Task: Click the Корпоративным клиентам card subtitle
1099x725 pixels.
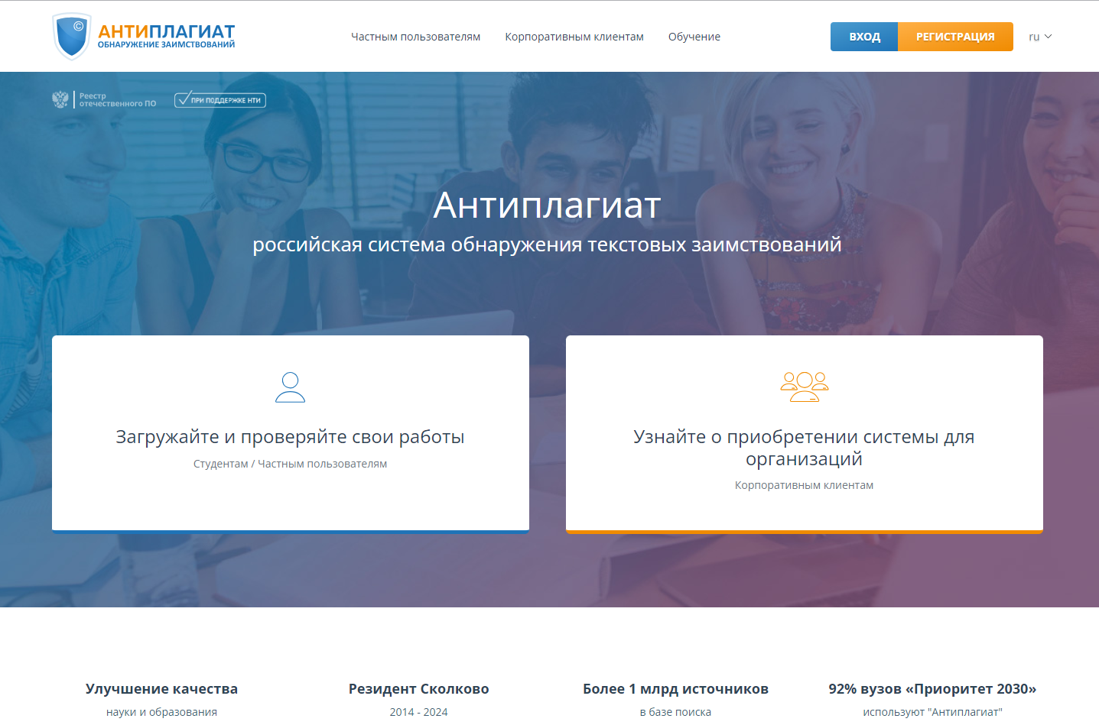Action: tap(805, 485)
